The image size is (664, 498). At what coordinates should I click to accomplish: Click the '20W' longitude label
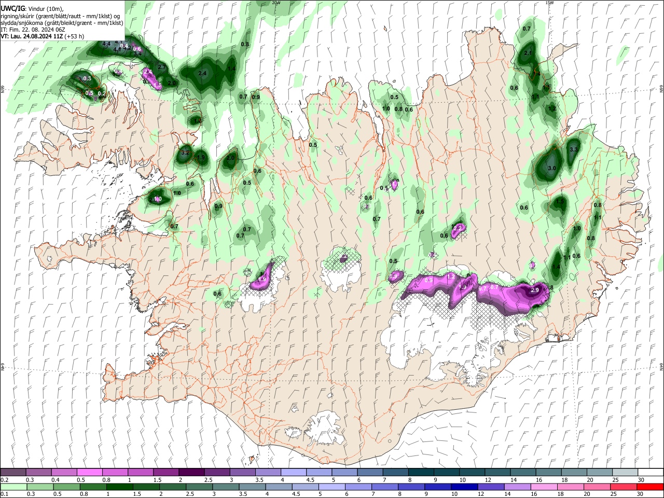coord(276,3)
